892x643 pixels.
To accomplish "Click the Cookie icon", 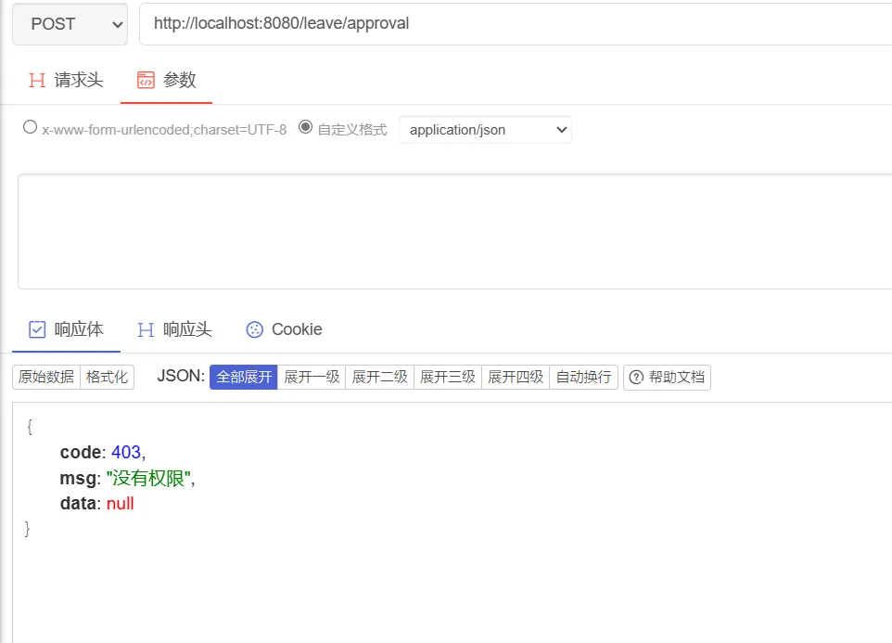I will [254, 329].
